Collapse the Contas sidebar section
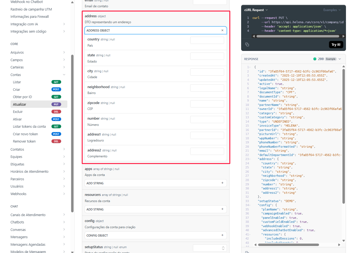 64,75
